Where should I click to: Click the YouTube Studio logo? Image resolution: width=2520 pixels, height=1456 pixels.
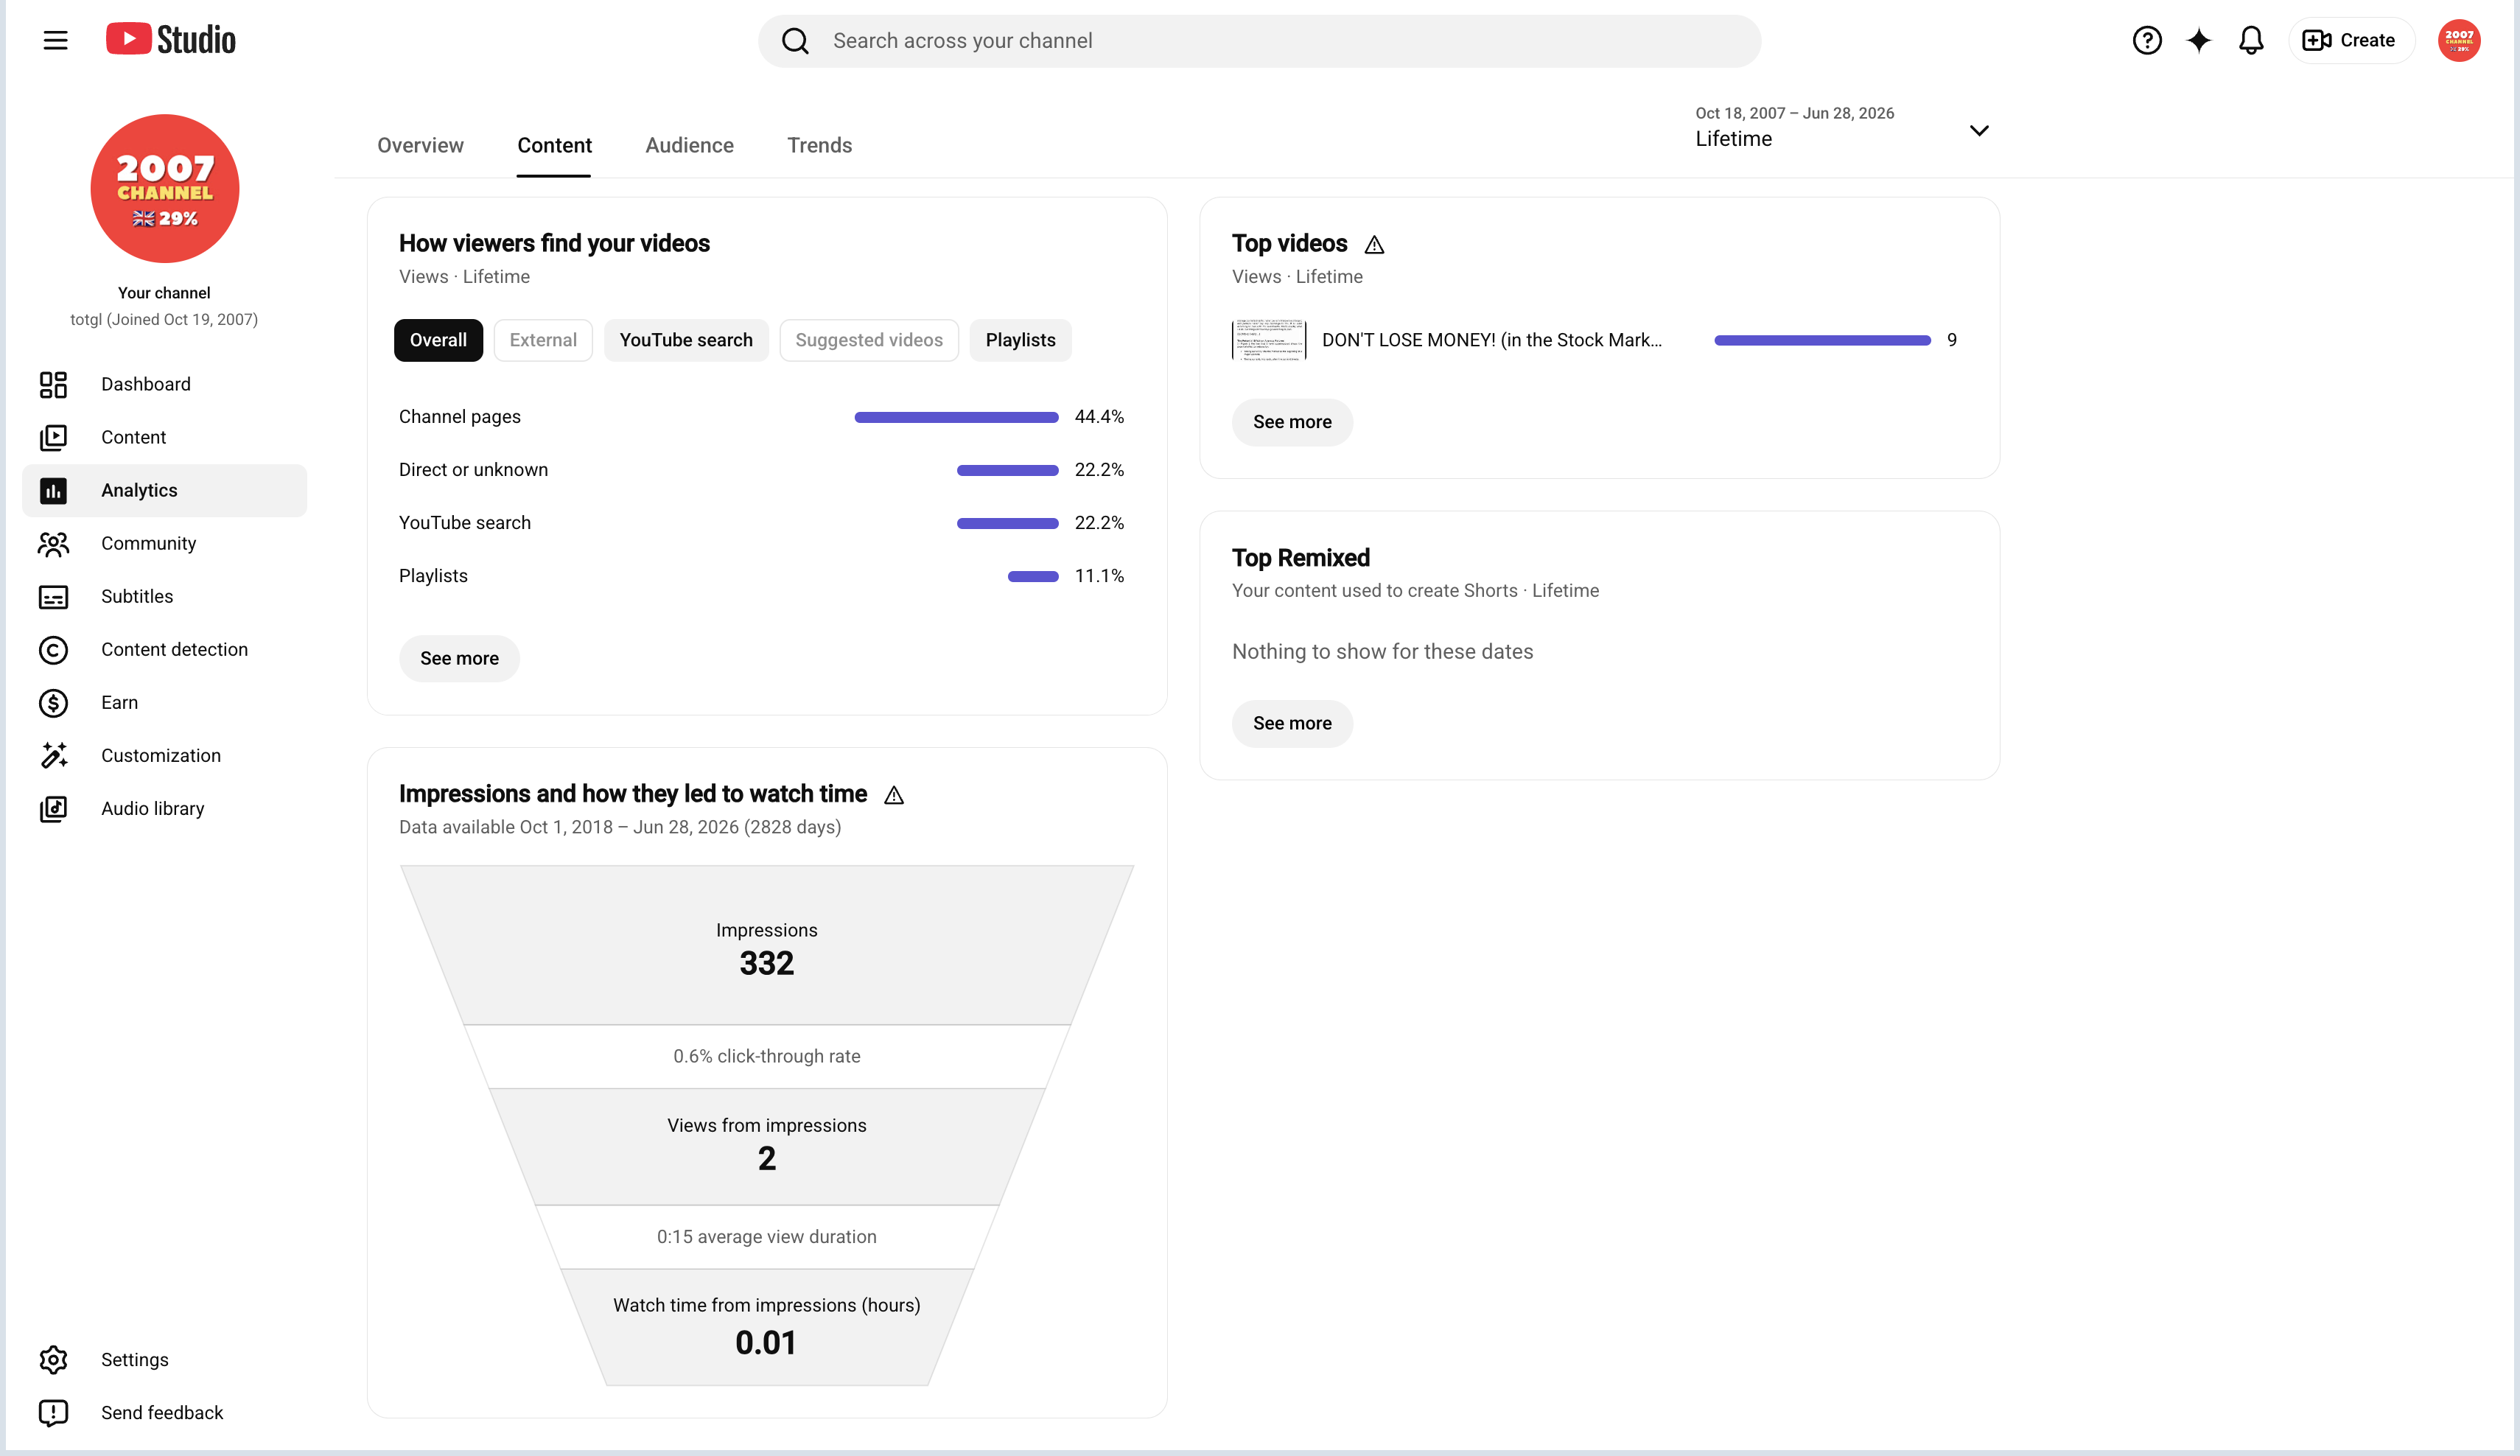point(171,40)
